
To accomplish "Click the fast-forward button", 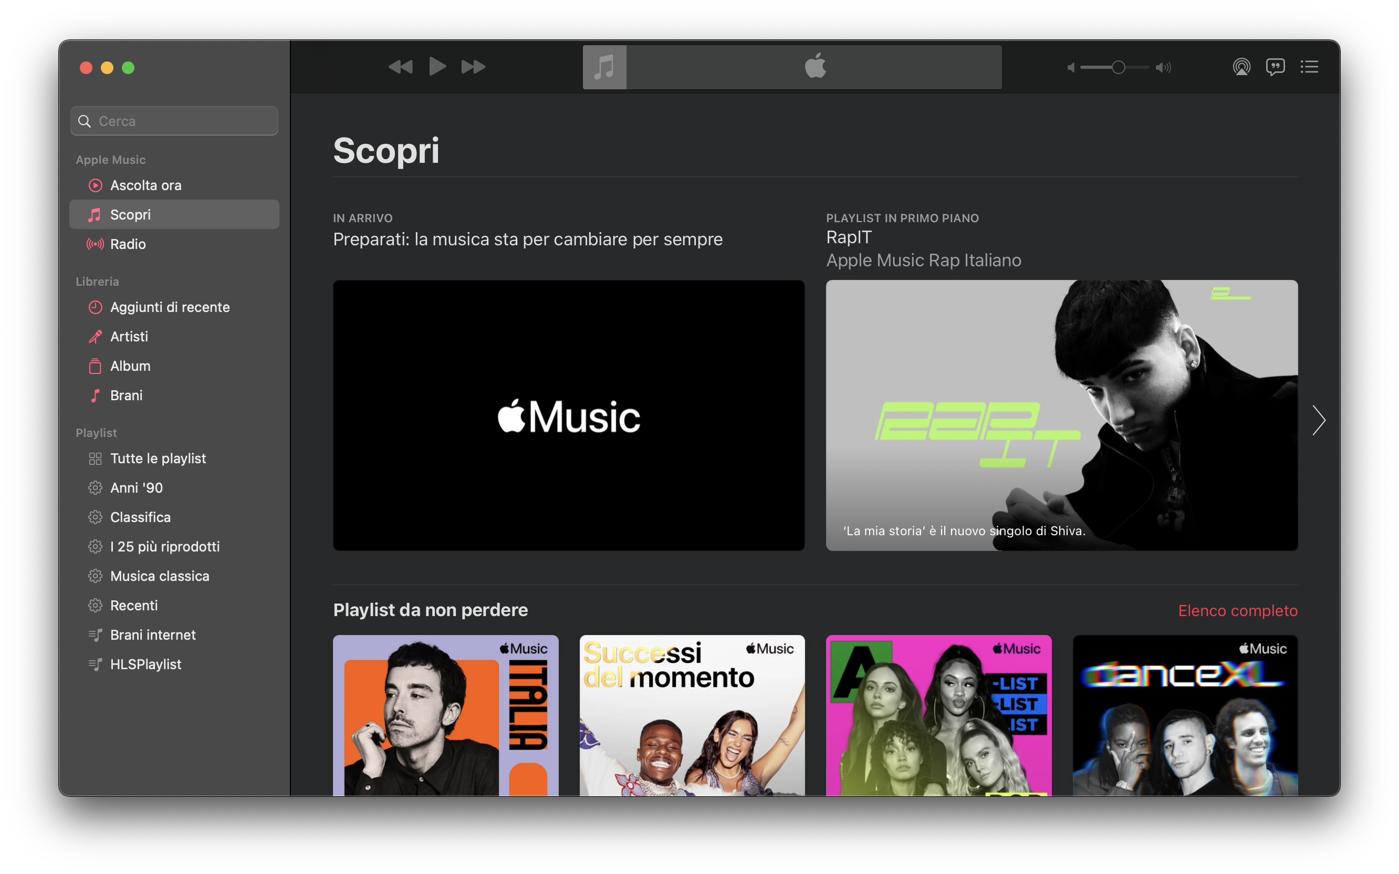I will point(473,67).
